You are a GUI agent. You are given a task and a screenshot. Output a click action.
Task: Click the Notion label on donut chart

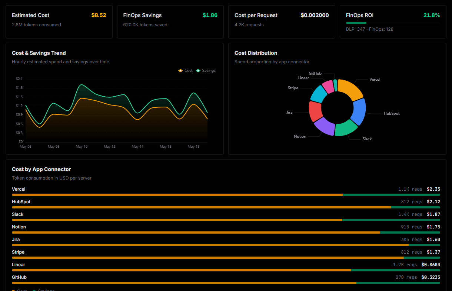300,136
